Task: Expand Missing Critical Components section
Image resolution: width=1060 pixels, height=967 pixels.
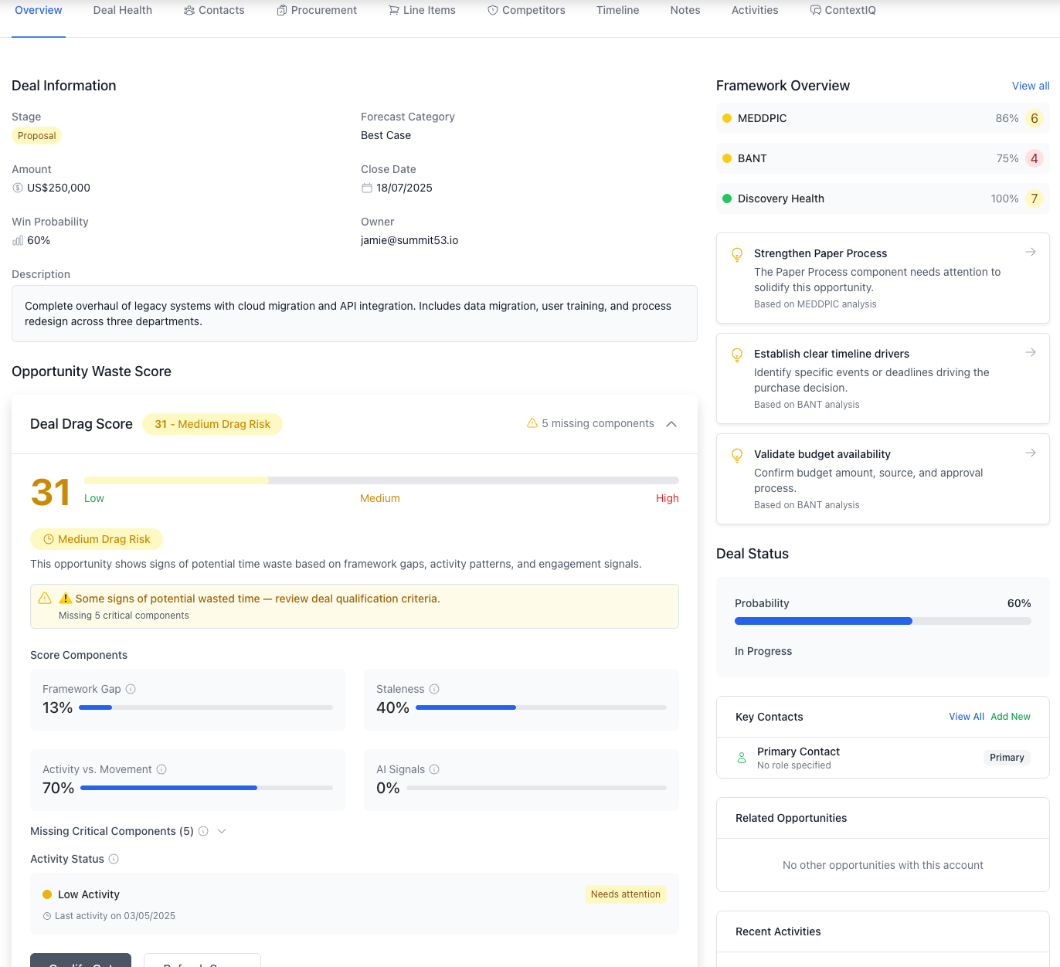Action: 223,831
